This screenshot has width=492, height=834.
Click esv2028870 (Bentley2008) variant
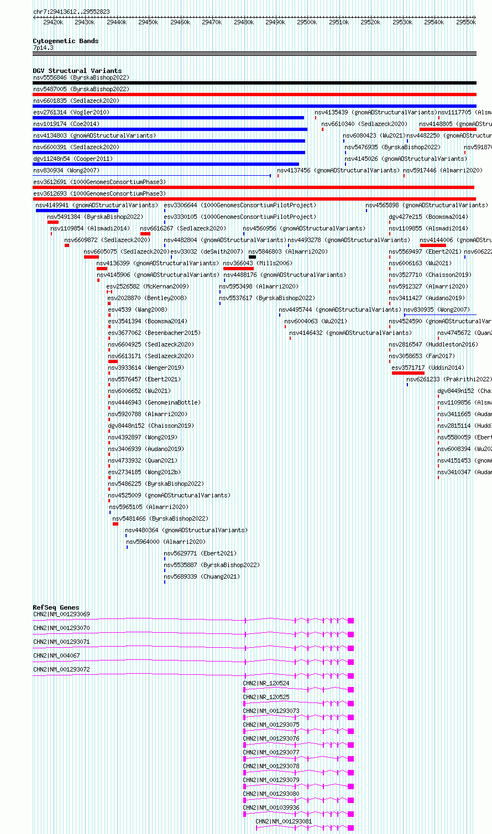tap(147, 298)
